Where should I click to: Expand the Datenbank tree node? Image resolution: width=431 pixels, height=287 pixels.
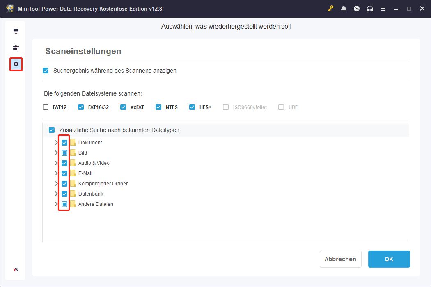pyautogui.click(x=56, y=194)
